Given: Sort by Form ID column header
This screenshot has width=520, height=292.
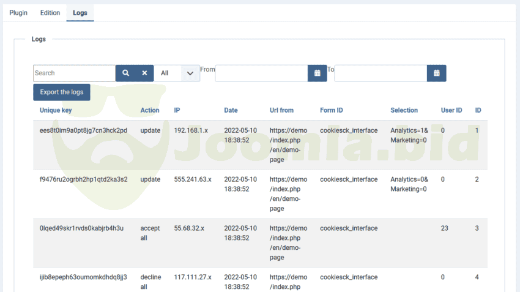Looking at the screenshot, I should click(x=332, y=111).
